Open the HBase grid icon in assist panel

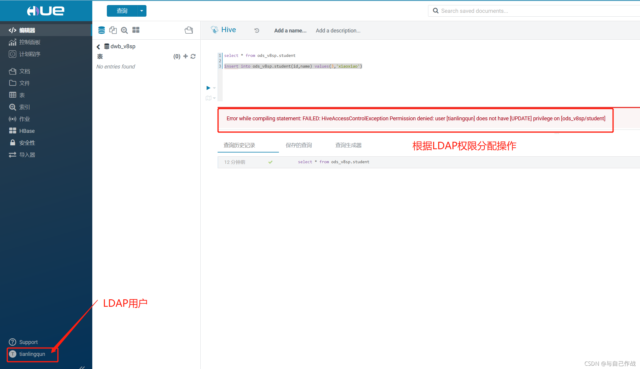136,30
